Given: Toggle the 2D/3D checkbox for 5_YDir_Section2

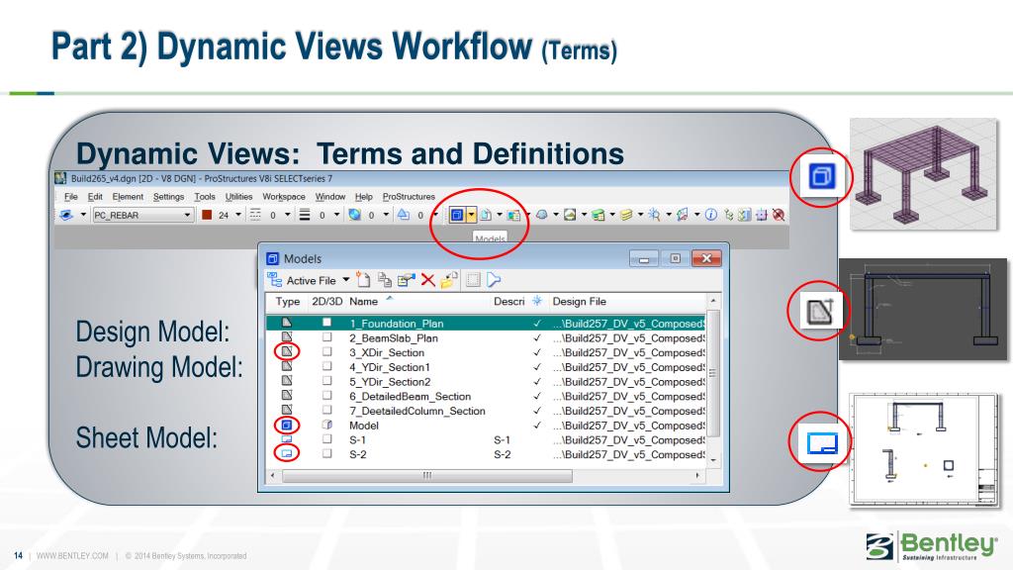Looking at the screenshot, I should 326,381.
